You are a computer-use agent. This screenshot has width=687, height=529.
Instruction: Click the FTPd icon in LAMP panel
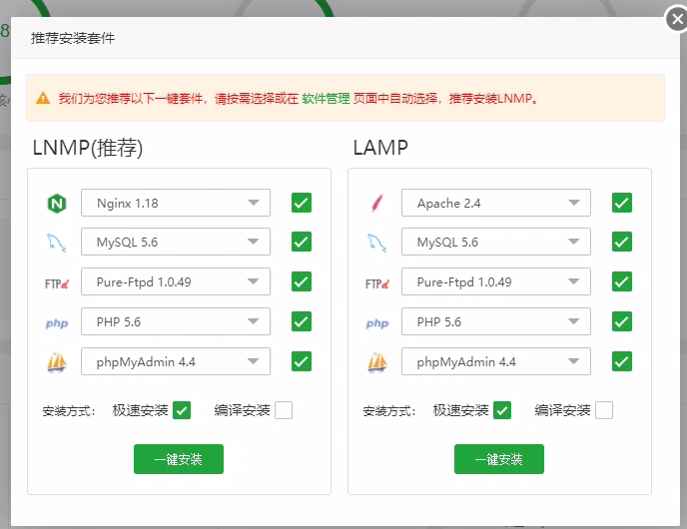tap(377, 283)
